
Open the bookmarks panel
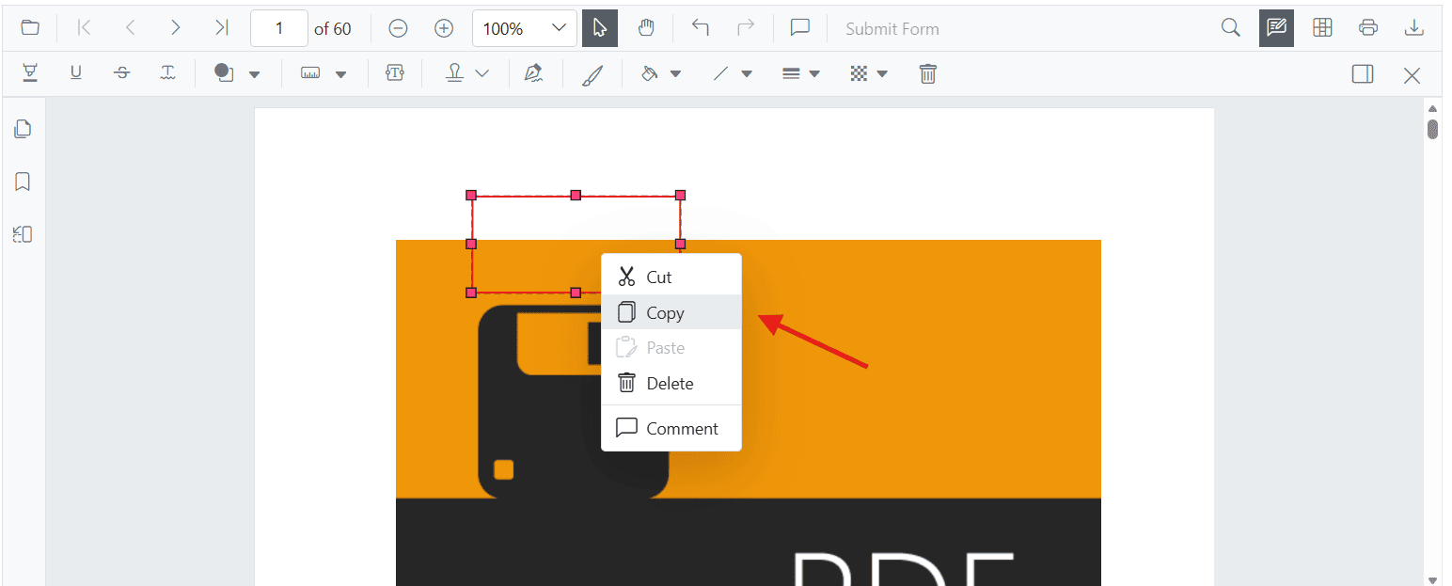pos(23,181)
